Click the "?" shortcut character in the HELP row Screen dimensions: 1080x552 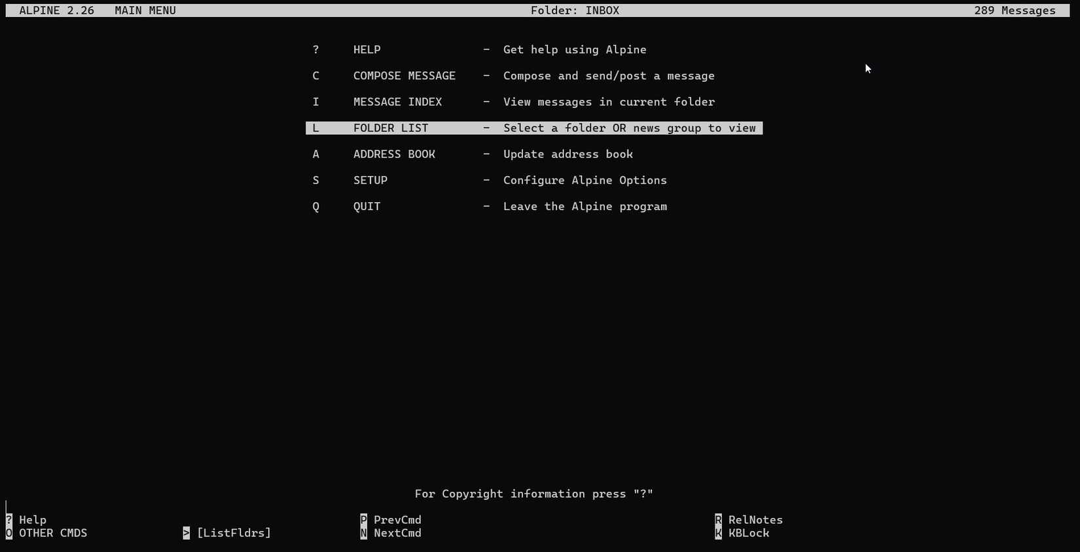coord(315,50)
